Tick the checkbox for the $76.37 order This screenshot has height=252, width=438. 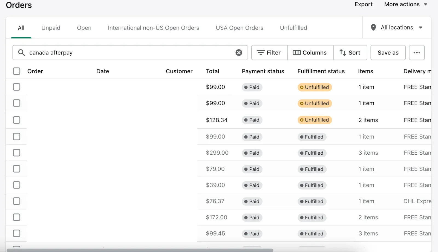click(17, 201)
